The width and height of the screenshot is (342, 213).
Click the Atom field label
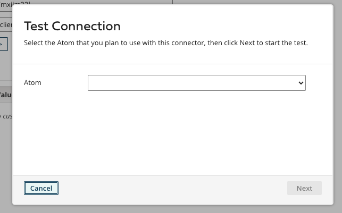[x=33, y=83]
